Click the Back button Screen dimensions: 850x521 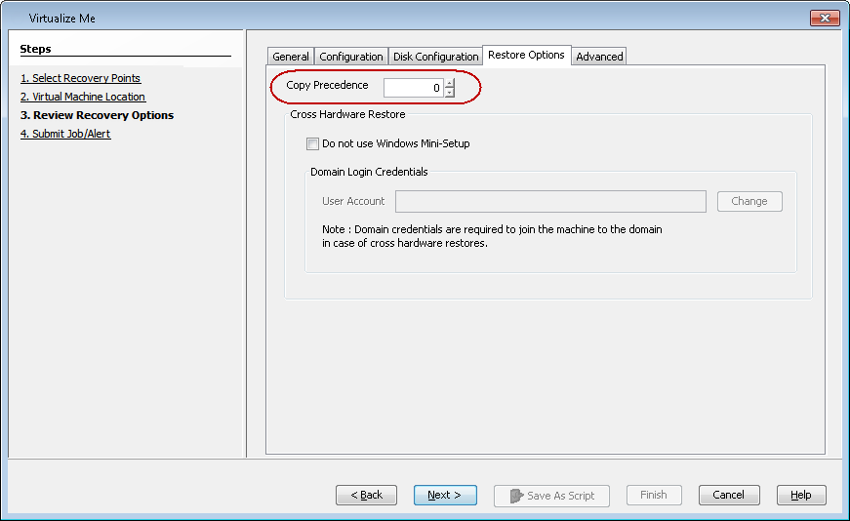tap(366, 495)
